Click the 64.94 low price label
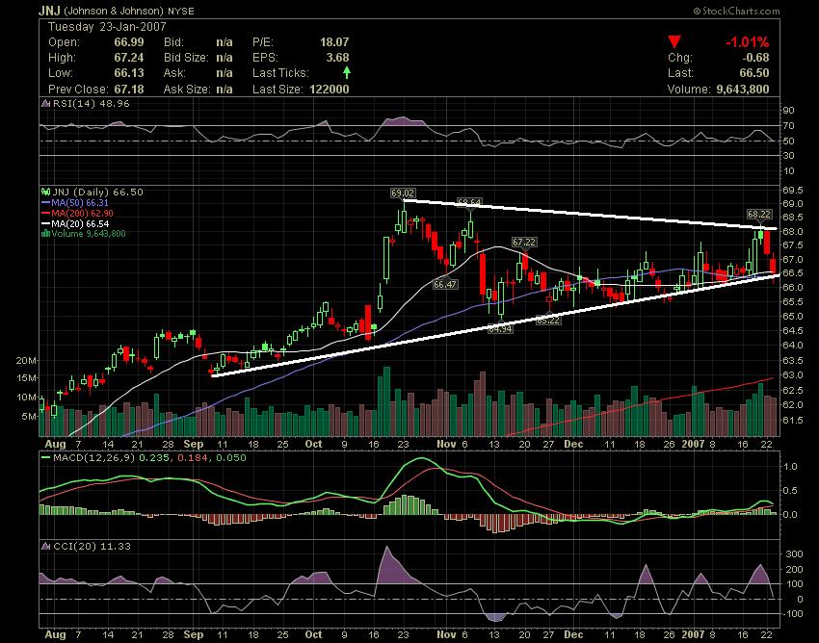The width and height of the screenshot is (819, 643). point(500,329)
